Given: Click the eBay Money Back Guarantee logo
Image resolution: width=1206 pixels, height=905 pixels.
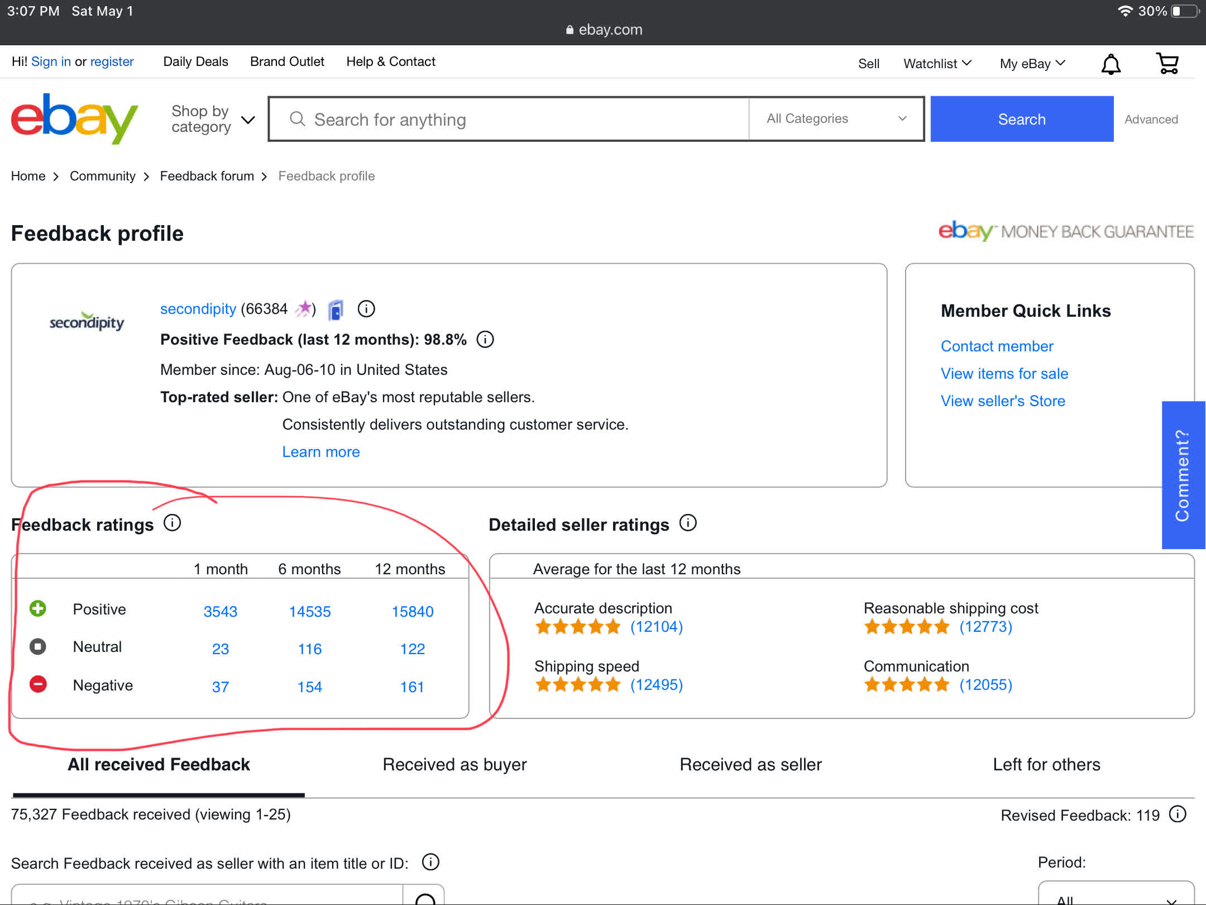Looking at the screenshot, I should (x=1066, y=231).
